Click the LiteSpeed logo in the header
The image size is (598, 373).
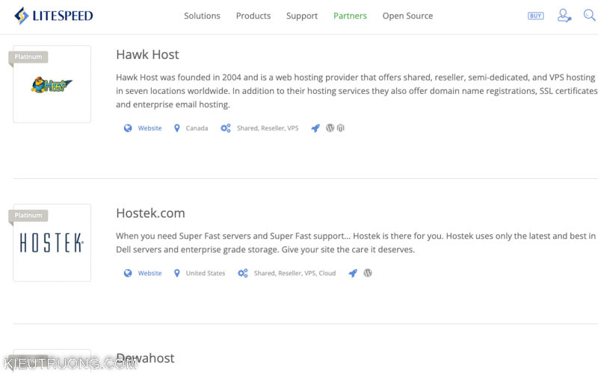point(53,16)
